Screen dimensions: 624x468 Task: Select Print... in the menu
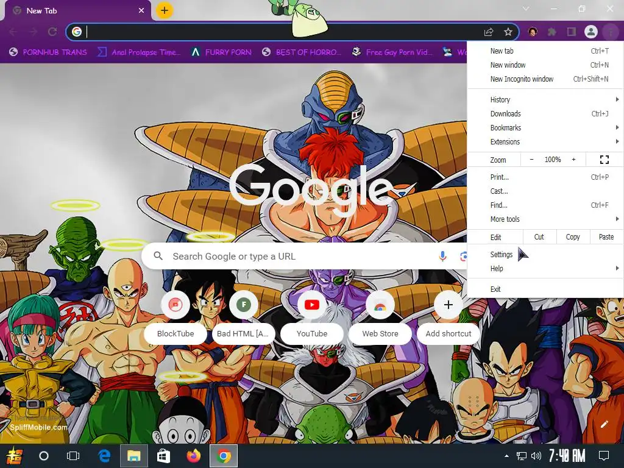[x=545, y=177]
